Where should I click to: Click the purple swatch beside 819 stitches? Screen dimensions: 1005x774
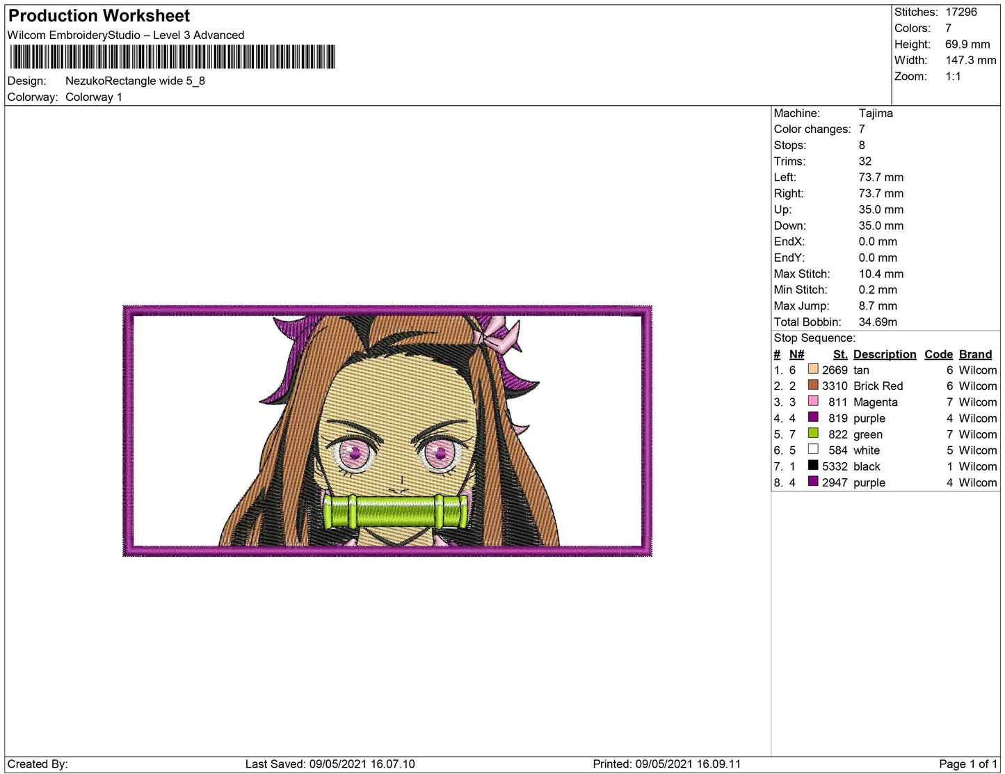[x=813, y=417]
